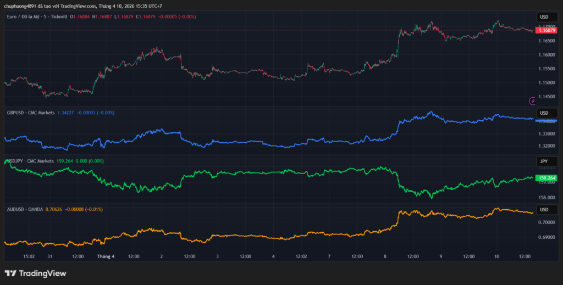
Task: Click the 'Tháng 4' label on time axis
Action: (x=106, y=256)
